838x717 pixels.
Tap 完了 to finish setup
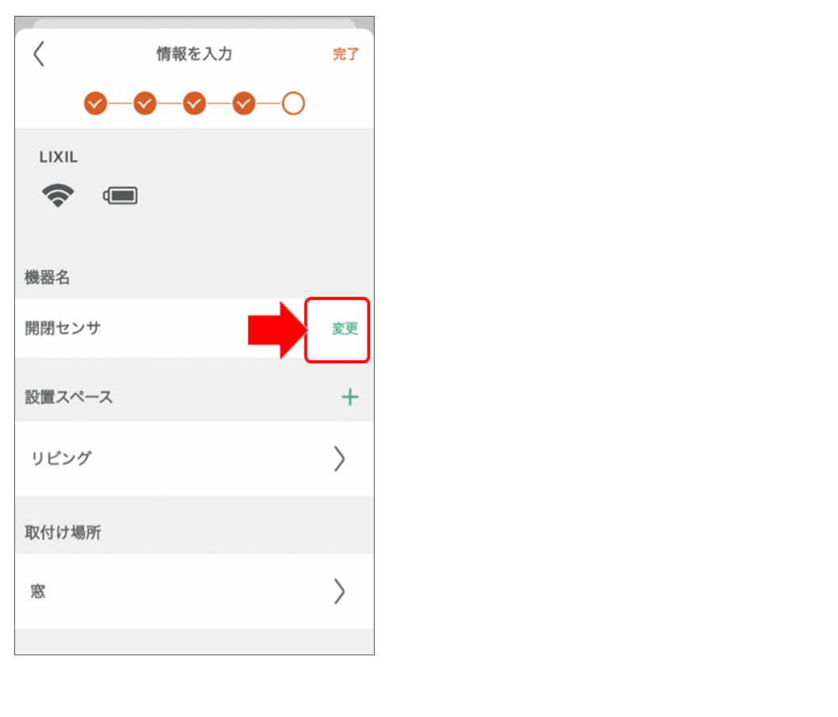pos(346,54)
